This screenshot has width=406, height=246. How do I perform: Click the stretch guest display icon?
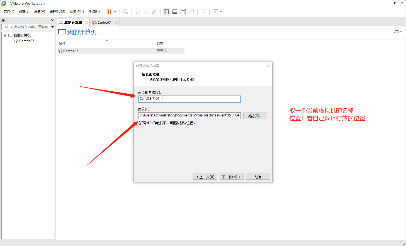(x=215, y=12)
